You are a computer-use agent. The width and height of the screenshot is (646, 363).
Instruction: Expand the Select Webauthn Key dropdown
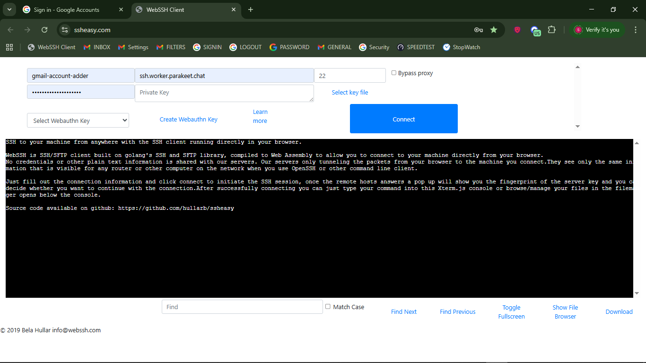point(78,121)
